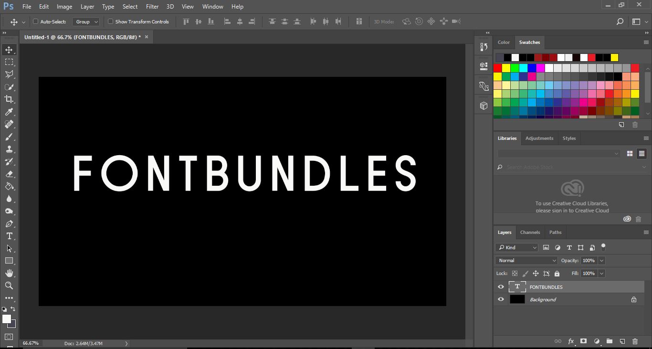The image size is (652, 349).
Task: Select the Eyedropper tool
Action: [9, 112]
